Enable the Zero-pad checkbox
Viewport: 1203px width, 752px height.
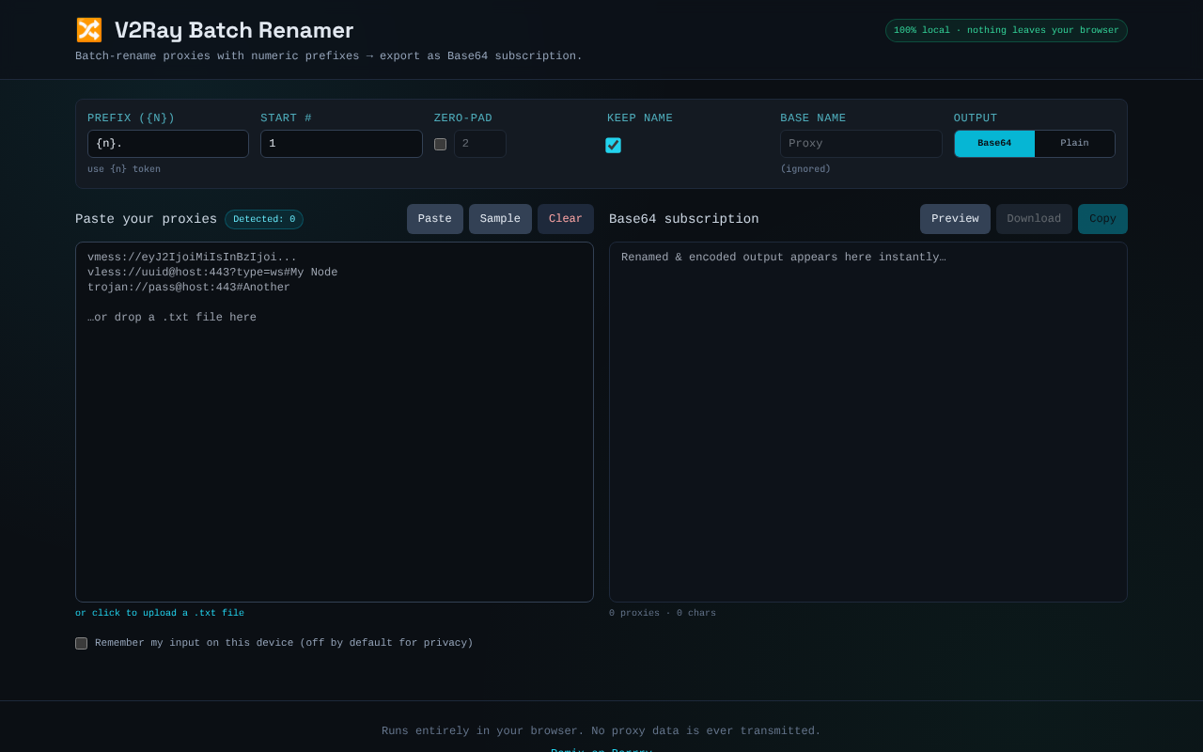click(440, 144)
